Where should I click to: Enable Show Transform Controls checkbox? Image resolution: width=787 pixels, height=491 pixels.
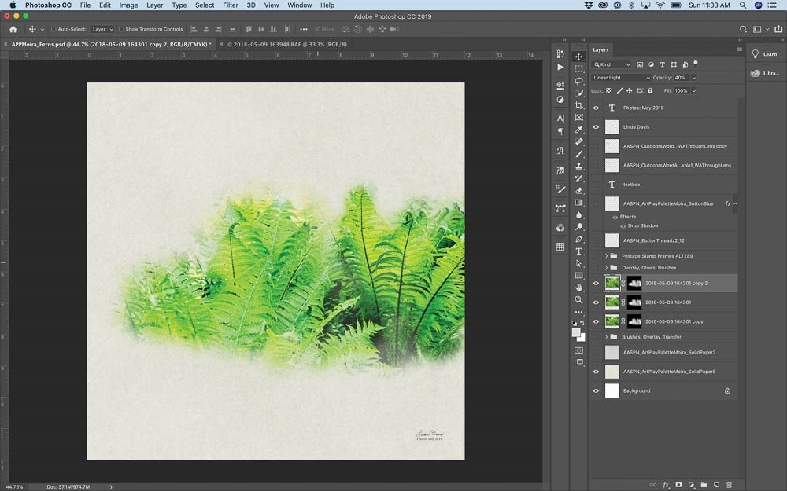tap(121, 29)
